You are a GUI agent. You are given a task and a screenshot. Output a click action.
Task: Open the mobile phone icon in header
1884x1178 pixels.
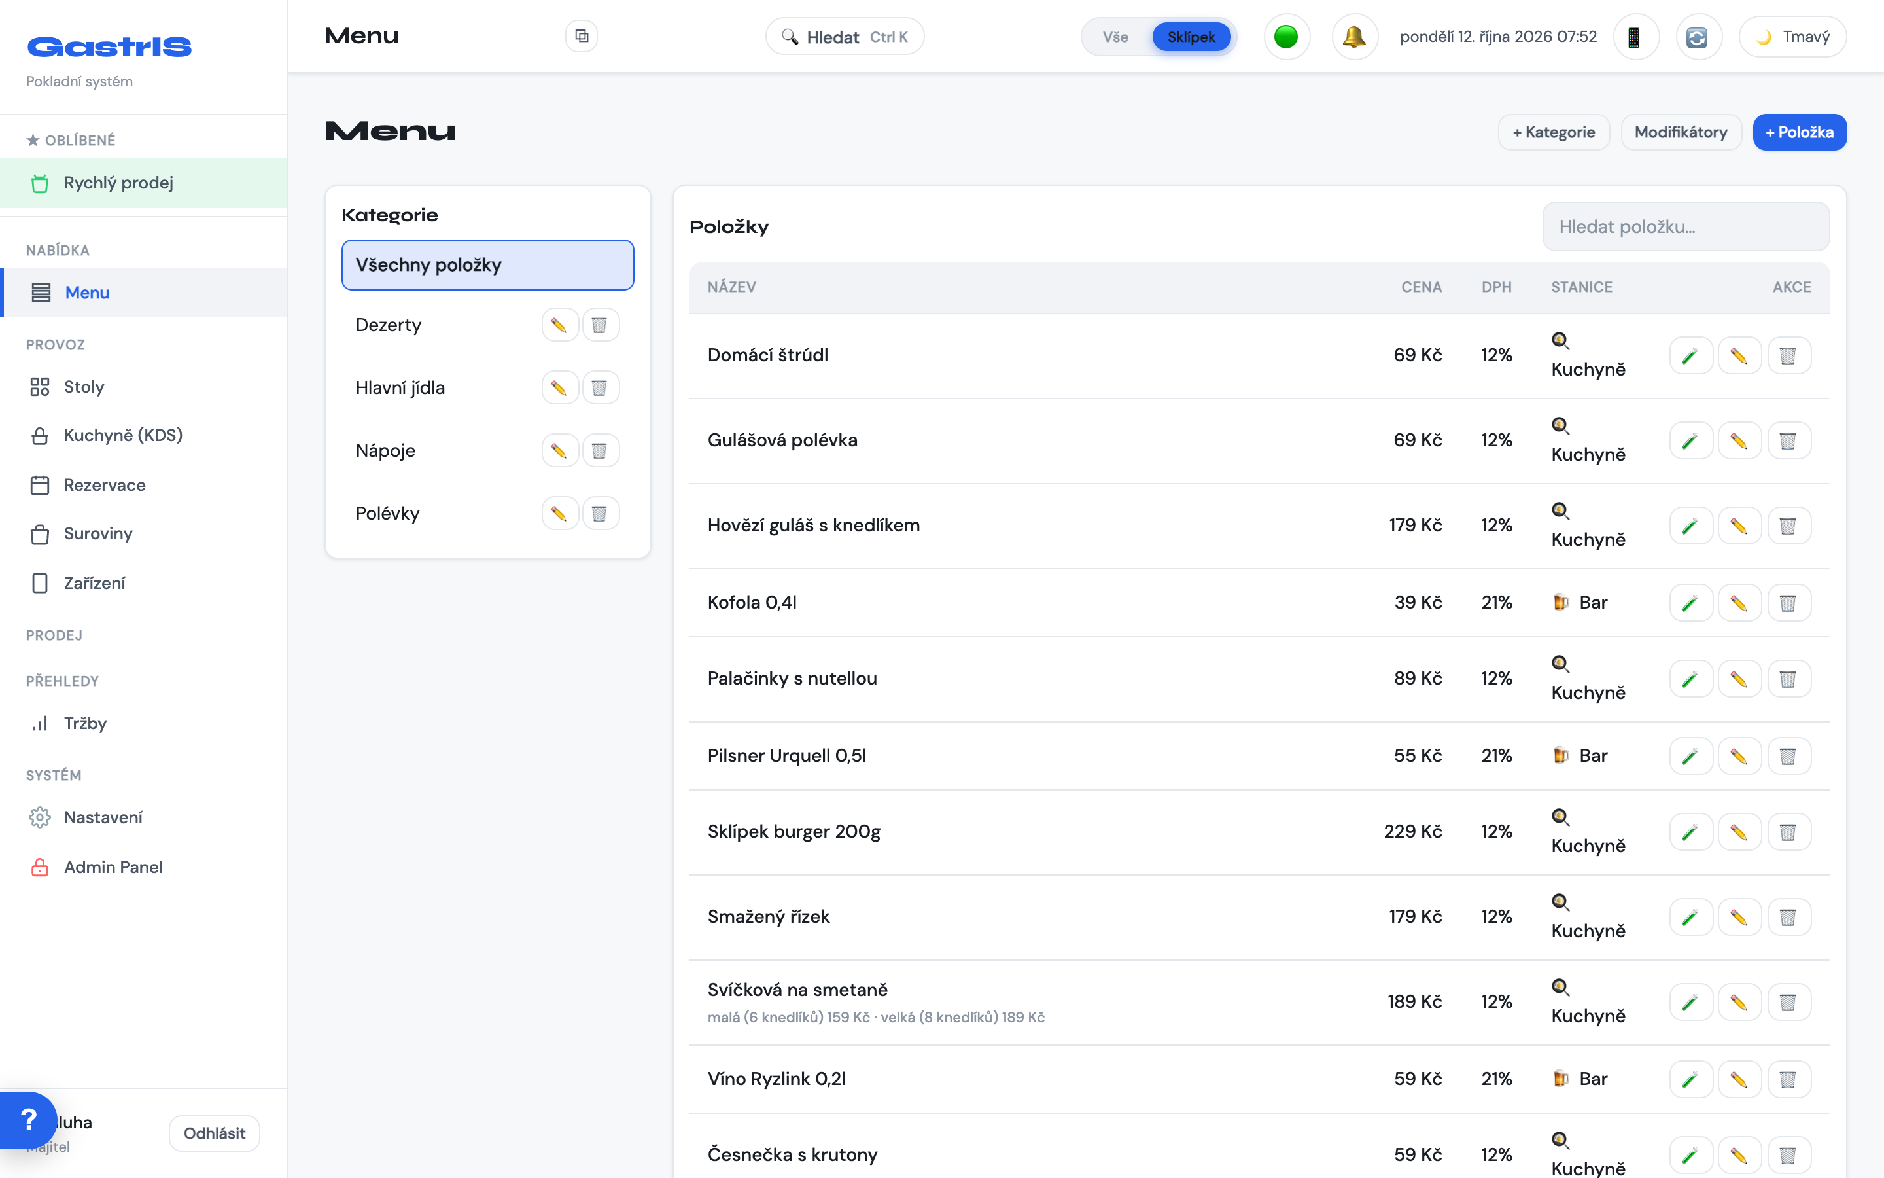[x=1635, y=37]
